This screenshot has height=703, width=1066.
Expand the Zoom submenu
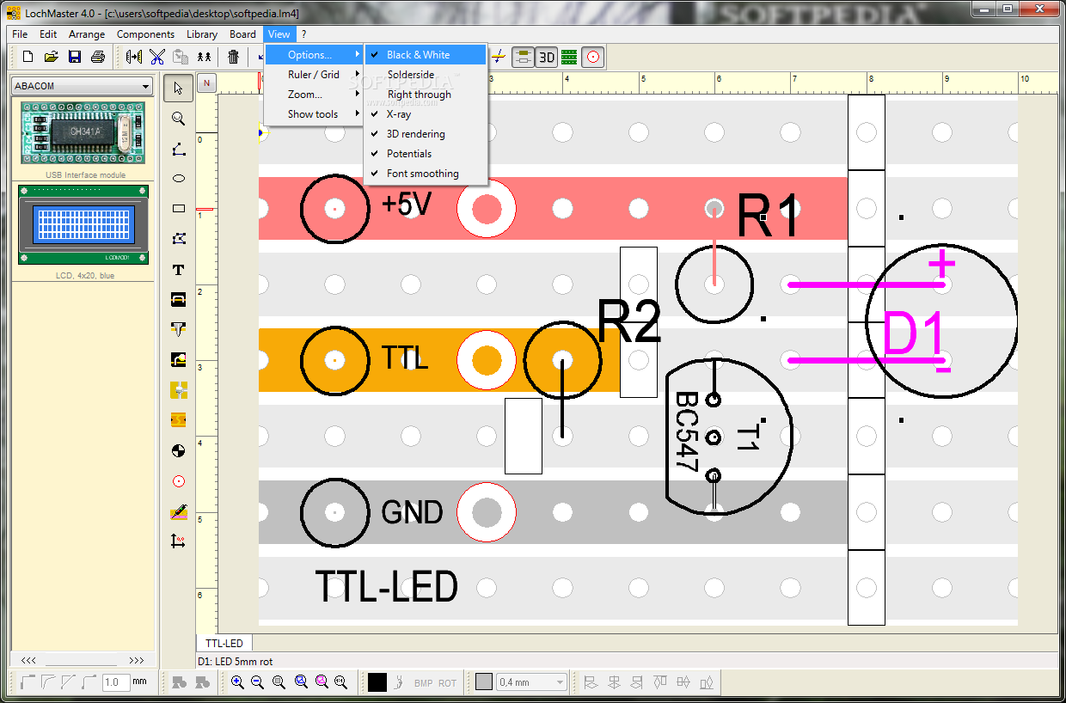(314, 95)
